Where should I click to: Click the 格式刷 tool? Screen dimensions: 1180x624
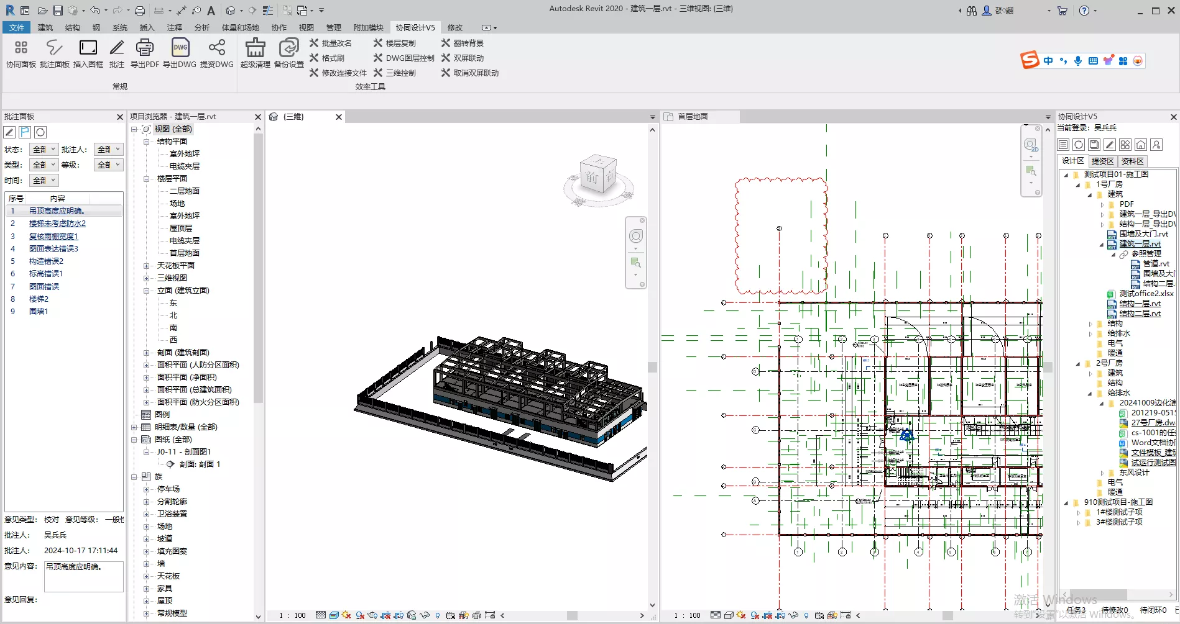tap(327, 58)
